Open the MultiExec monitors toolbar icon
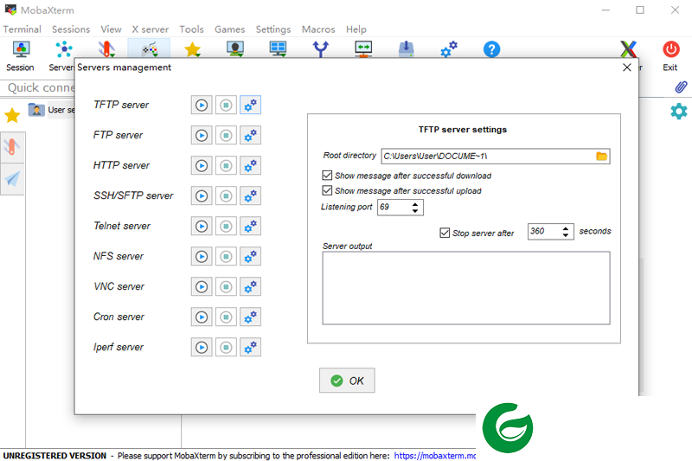Viewport: 692px width, 461px height. point(278,49)
